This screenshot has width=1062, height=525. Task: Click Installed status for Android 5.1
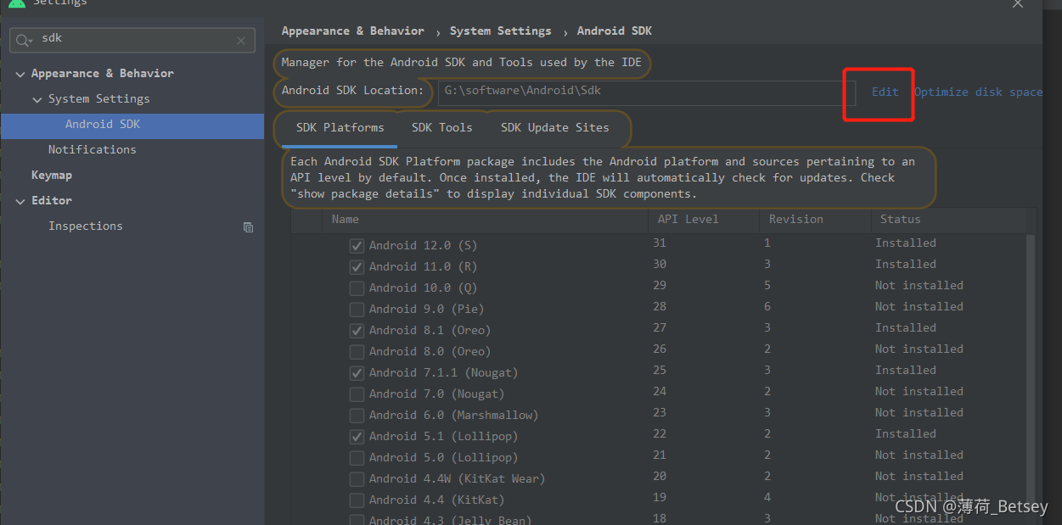pyautogui.click(x=906, y=434)
